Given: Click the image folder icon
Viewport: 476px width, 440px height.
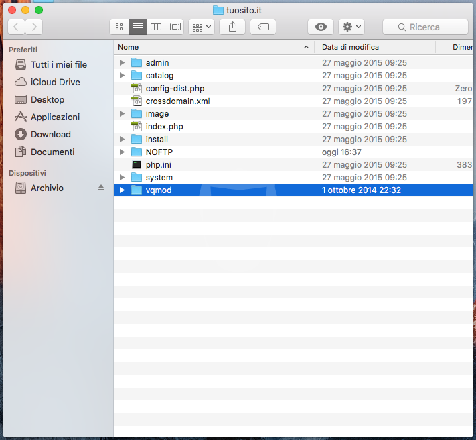Looking at the screenshot, I should click(137, 114).
